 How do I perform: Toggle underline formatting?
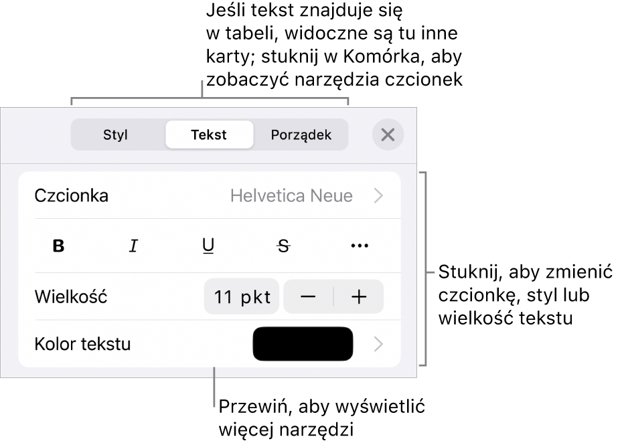click(x=208, y=246)
